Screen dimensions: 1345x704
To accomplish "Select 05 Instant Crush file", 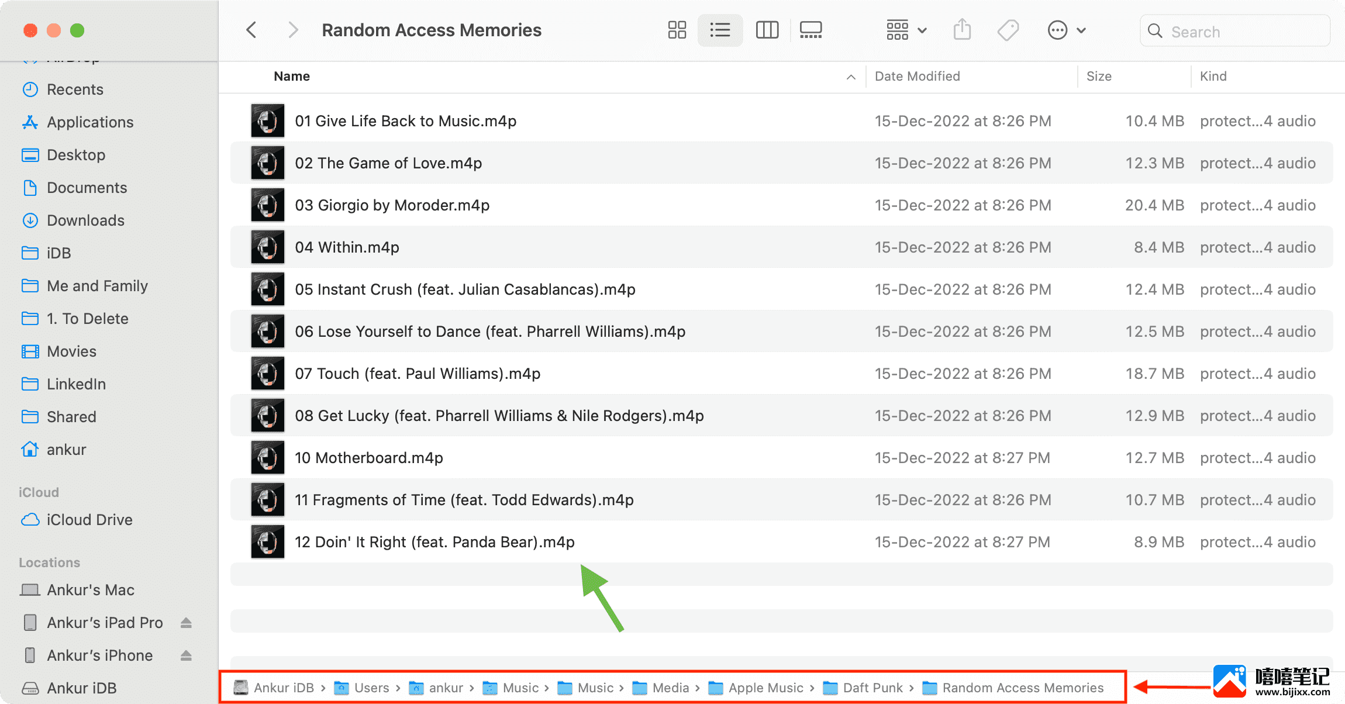I will 781,289.
